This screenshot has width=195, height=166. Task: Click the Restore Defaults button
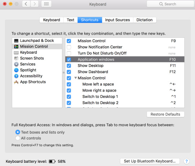[165, 114]
